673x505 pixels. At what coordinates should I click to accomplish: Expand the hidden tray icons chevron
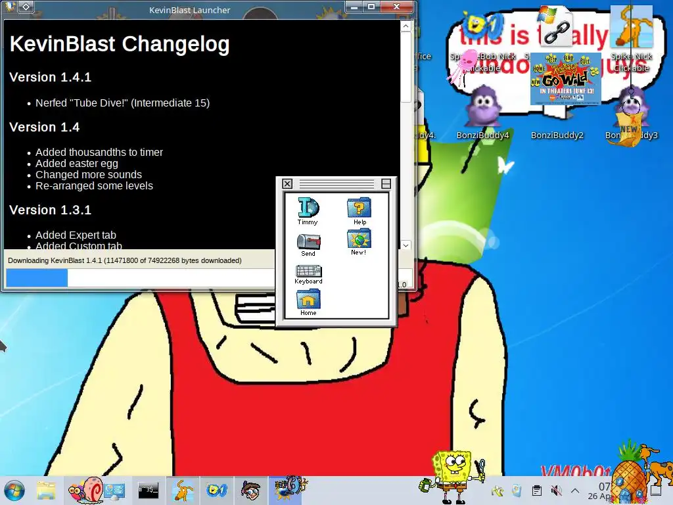click(575, 491)
